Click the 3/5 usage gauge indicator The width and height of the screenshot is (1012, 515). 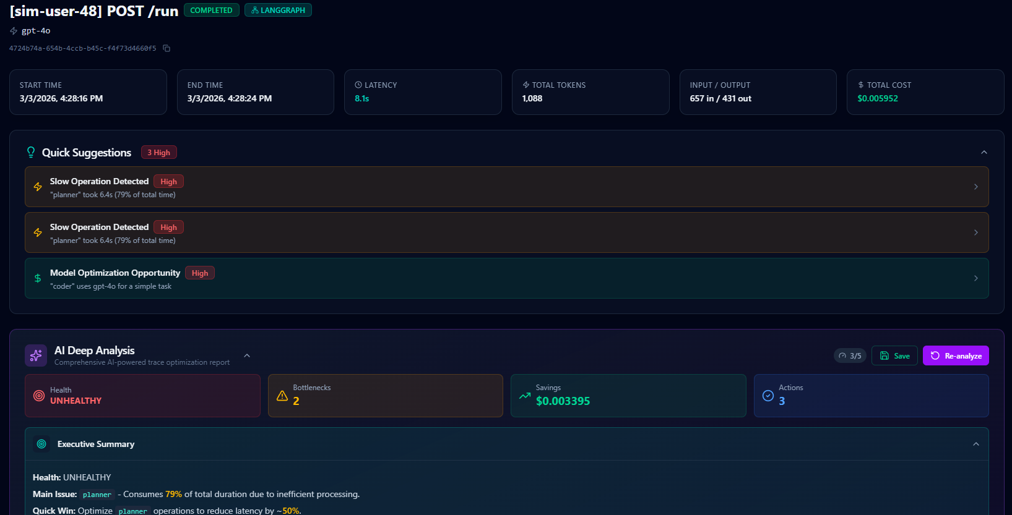850,355
